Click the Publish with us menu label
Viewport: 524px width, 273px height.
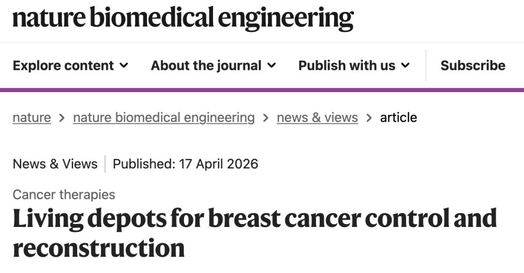pyautogui.click(x=346, y=65)
